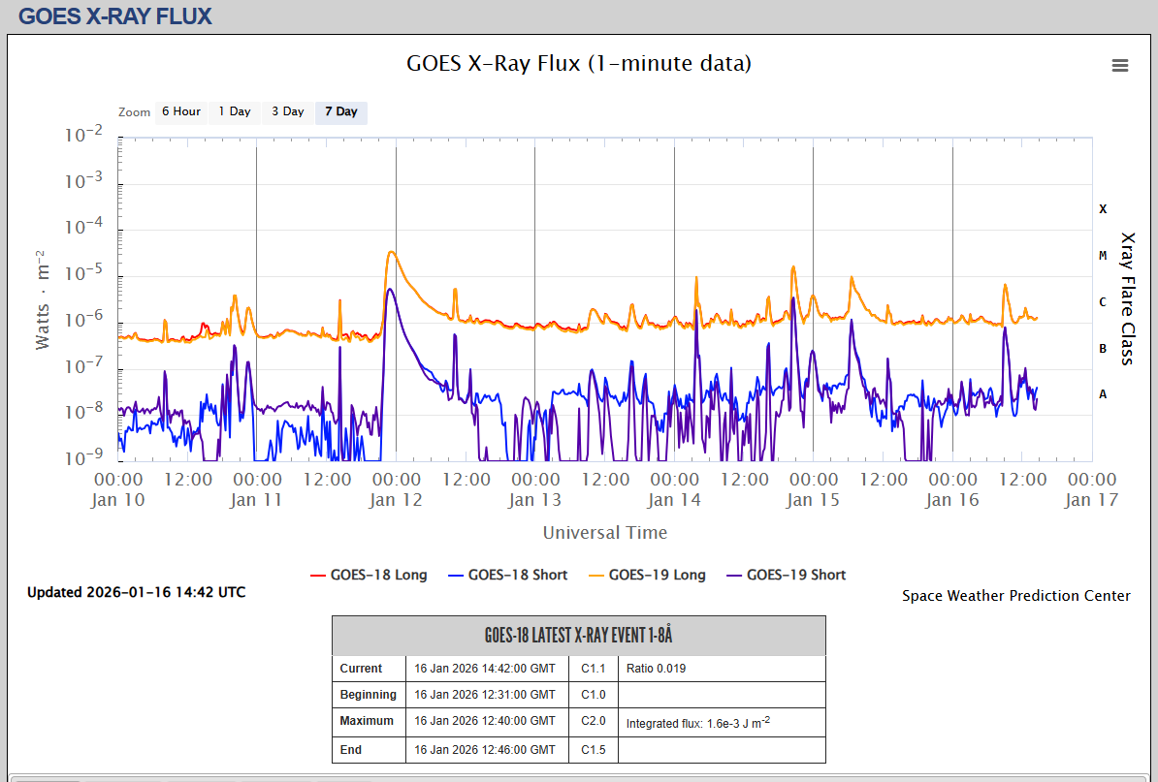The image size is (1158, 782).
Task: Open the chart hamburger context menu
Action: click(1119, 65)
